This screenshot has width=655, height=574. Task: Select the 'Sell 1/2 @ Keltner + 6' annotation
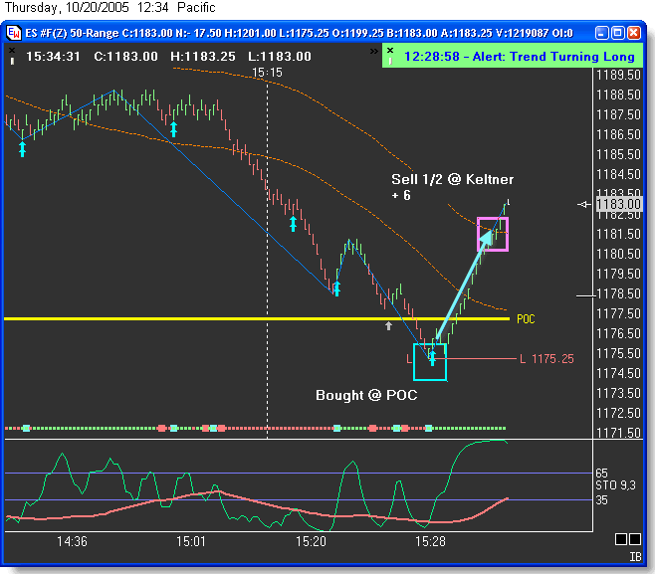pos(452,187)
